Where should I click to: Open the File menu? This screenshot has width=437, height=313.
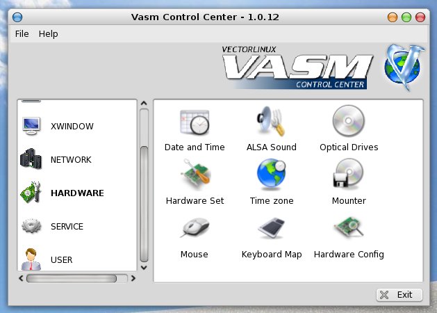pyautogui.click(x=22, y=34)
